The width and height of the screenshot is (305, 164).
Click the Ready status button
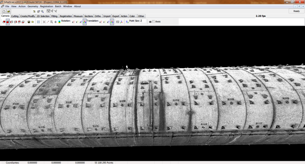(x=296, y=11)
